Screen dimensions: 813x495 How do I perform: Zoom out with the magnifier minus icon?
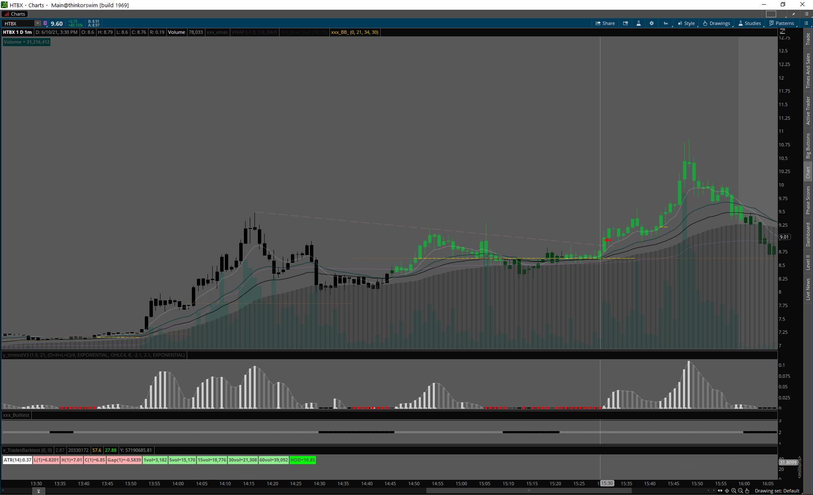pyautogui.click(x=741, y=491)
